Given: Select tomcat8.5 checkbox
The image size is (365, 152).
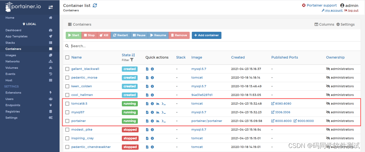Looking at the screenshot, I should 67,104.
